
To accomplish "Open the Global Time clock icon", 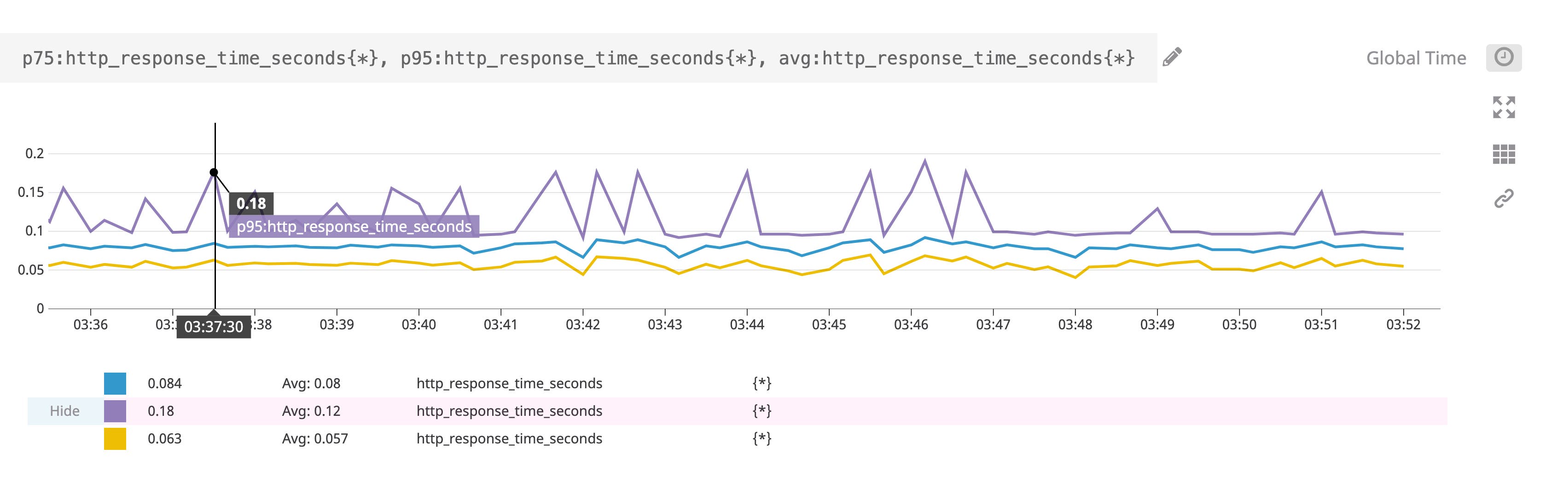I will tap(1505, 57).
